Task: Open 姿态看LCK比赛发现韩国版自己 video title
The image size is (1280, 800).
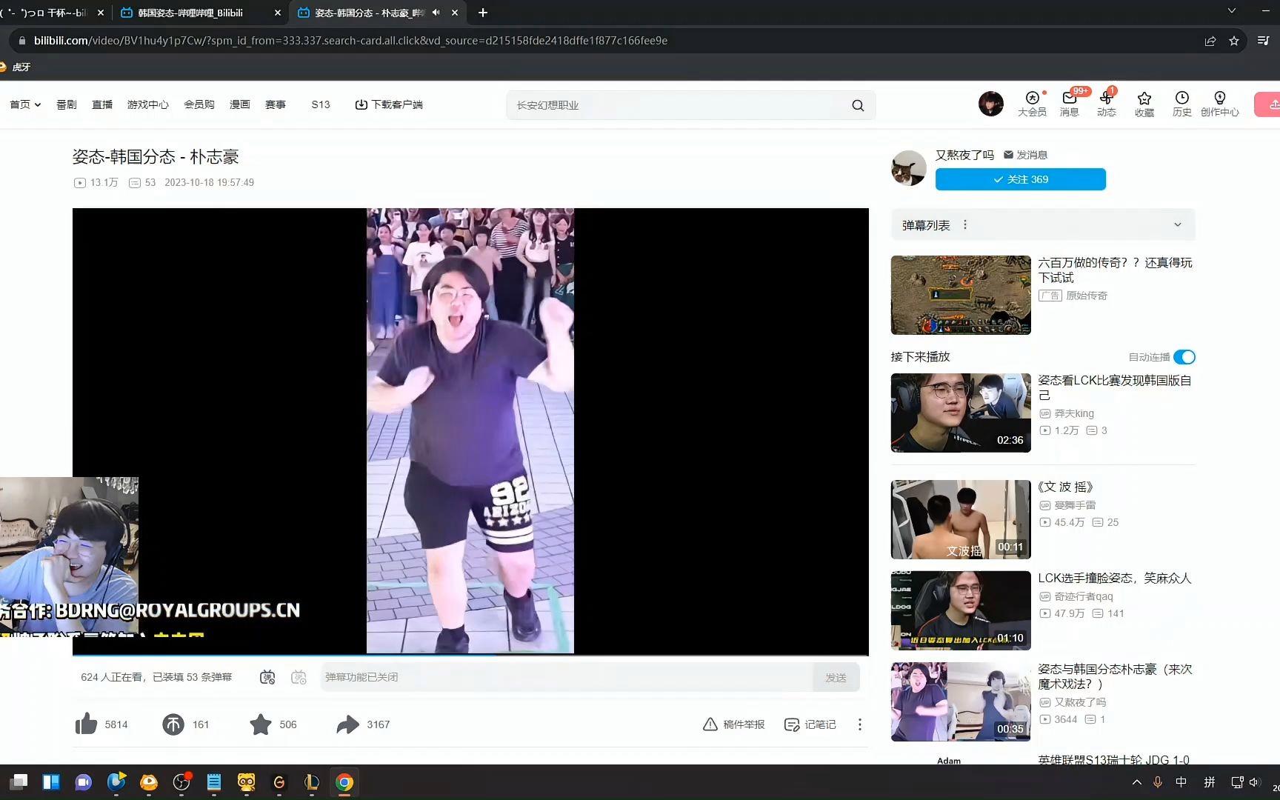Action: (1115, 387)
